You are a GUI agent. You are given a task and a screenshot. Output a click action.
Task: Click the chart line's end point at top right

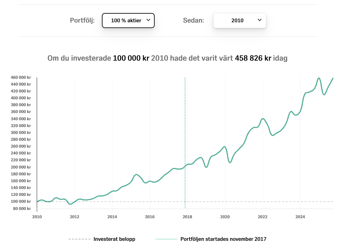point(333,78)
